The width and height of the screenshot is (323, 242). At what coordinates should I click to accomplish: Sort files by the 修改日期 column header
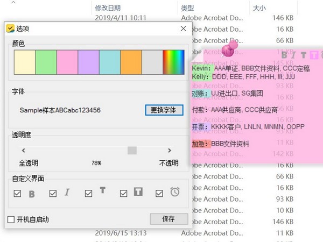click(x=108, y=8)
